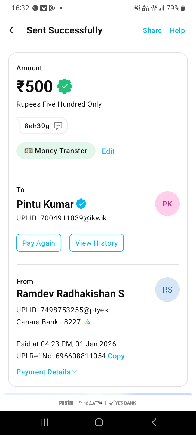Open the PK recipient avatar
The image size is (196, 435).
click(167, 204)
